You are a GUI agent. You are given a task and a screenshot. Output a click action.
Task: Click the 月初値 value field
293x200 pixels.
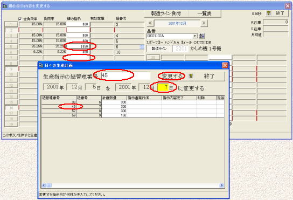[x=276, y=35]
